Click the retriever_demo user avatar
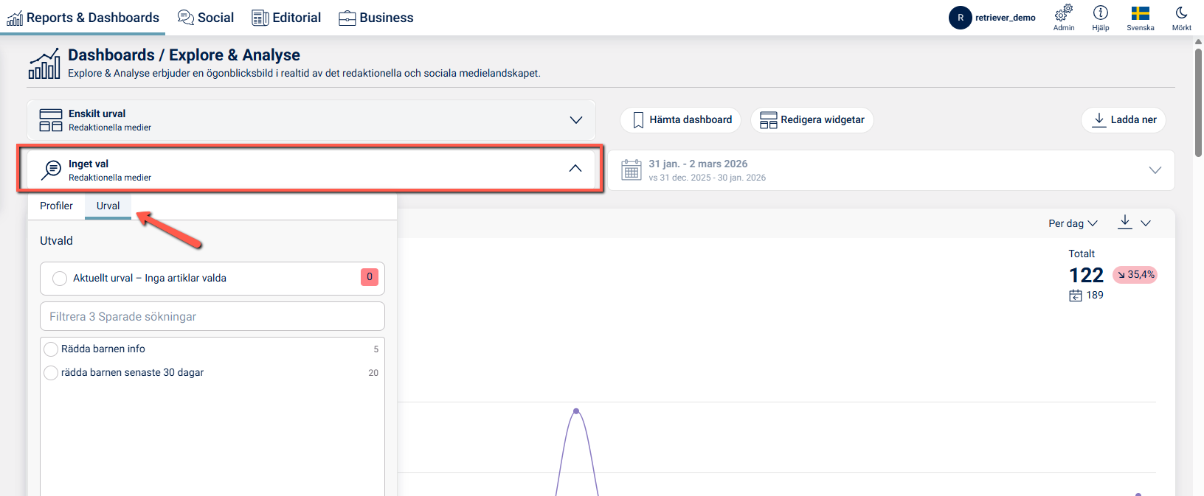Viewport: 1204px width, 496px height. tap(960, 18)
